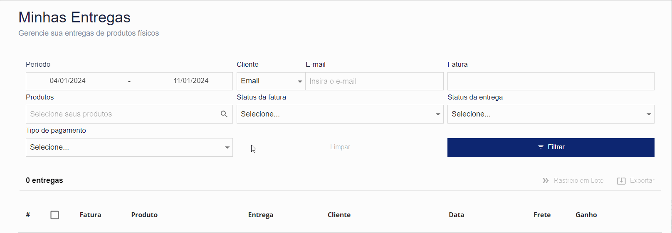Click the filter icon inside Filtrar button
Screen dimensions: 672x233
click(541, 147)
